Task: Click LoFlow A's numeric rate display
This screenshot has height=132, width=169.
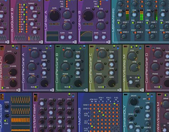Action: tap(54, 24)
